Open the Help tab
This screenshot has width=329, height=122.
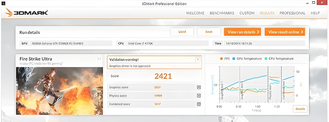coord(315,13)
